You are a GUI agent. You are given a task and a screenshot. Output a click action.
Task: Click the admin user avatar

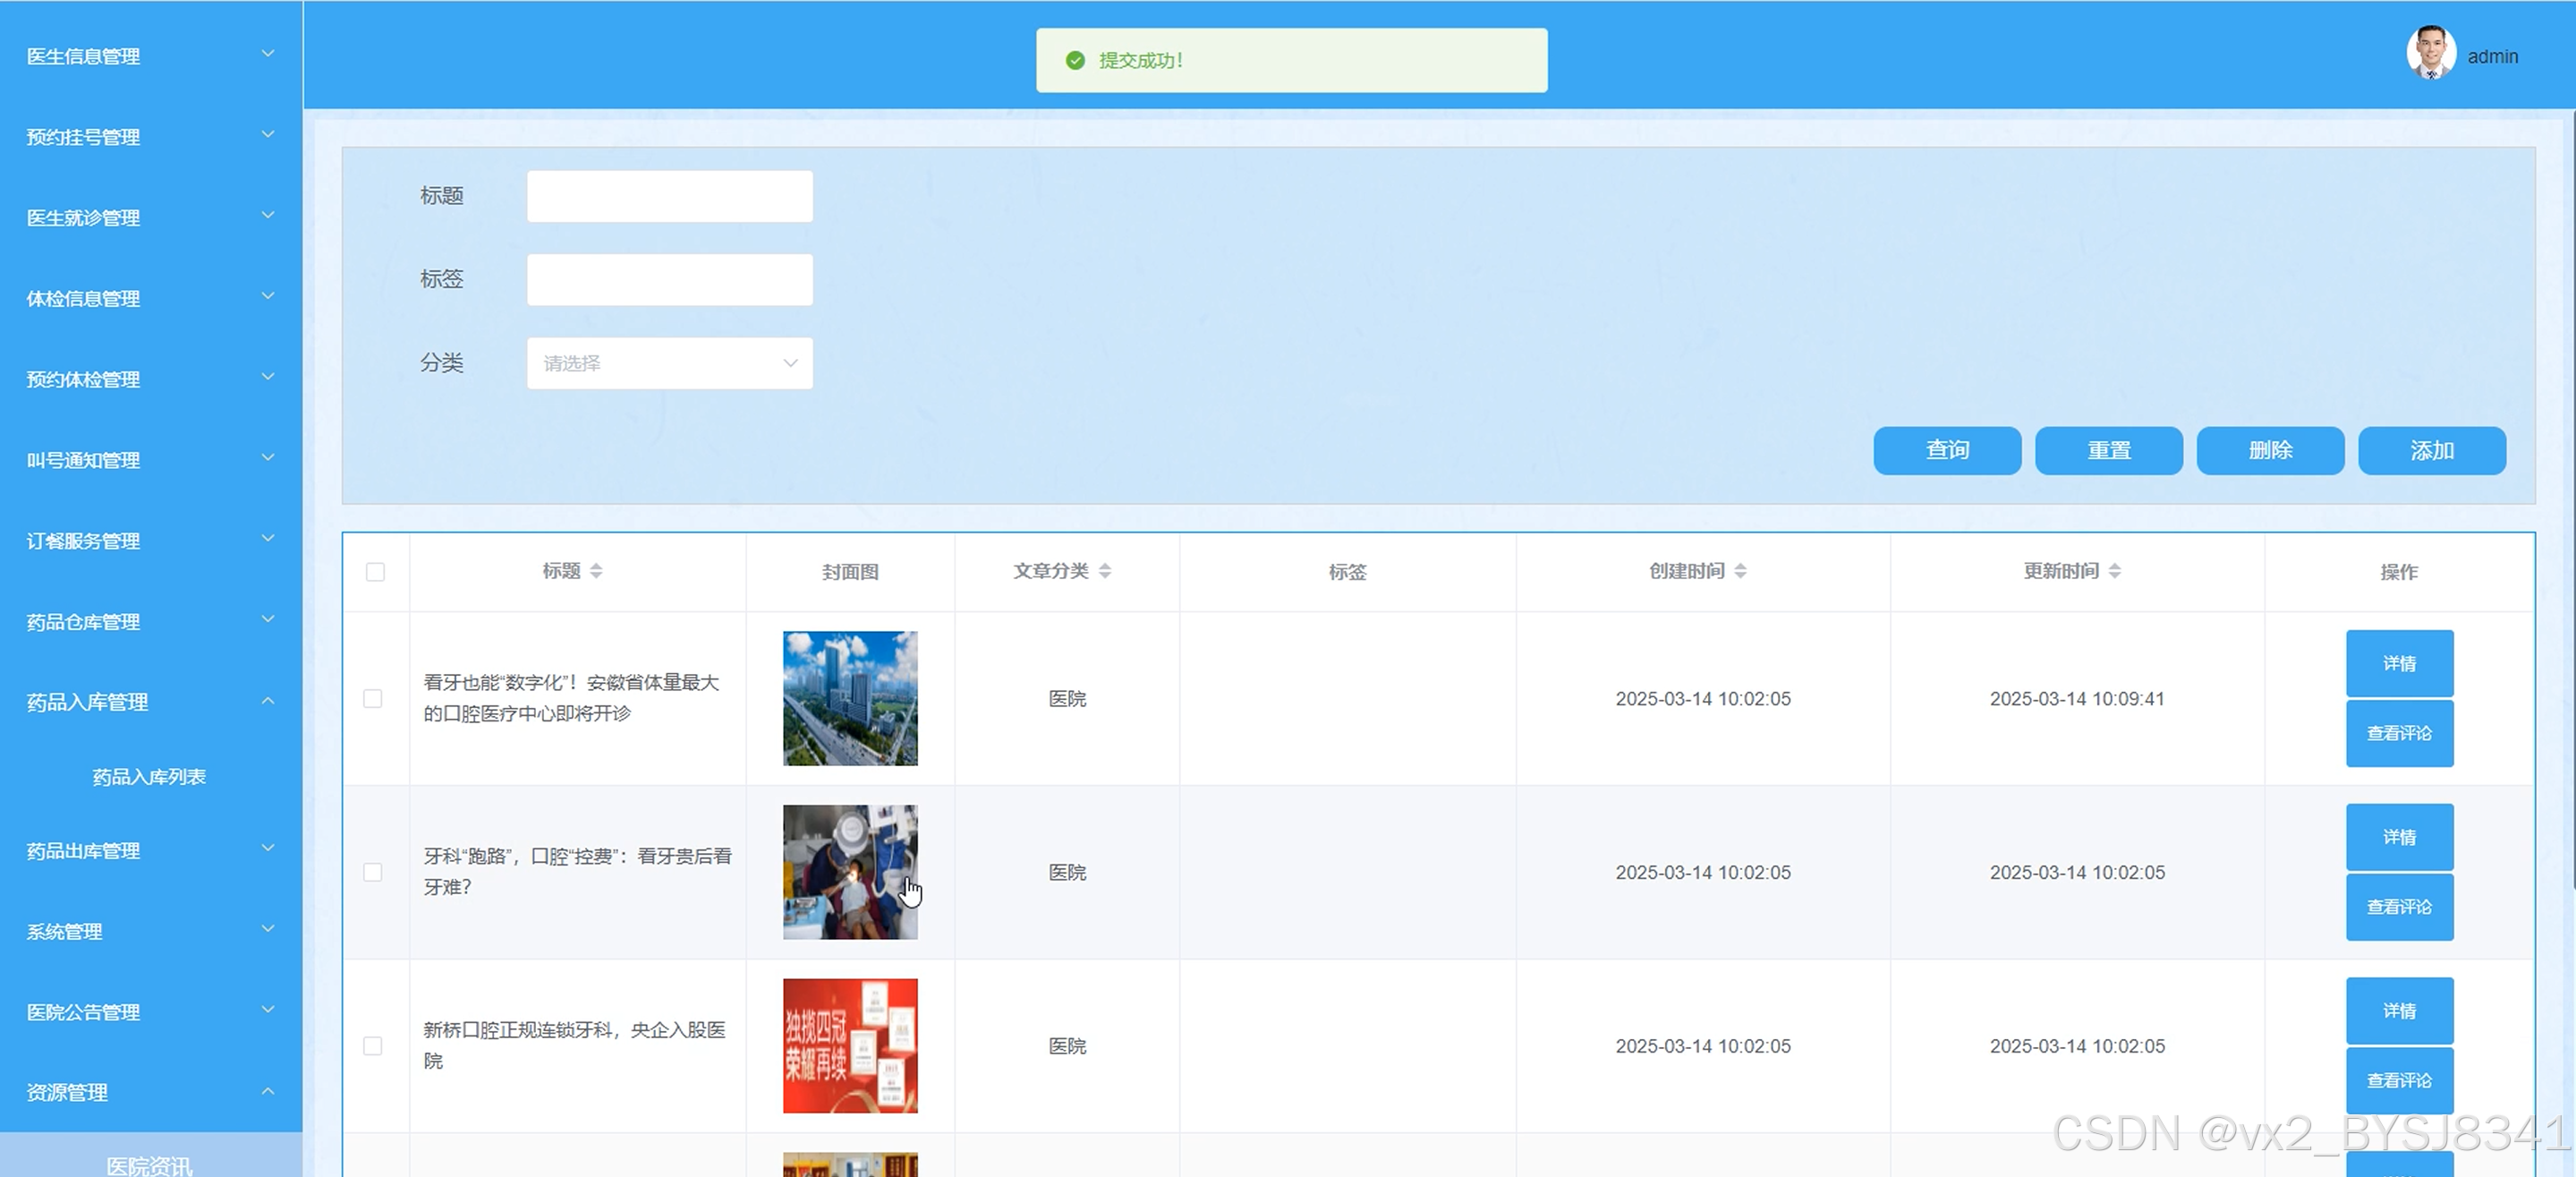pos(2430,54)
